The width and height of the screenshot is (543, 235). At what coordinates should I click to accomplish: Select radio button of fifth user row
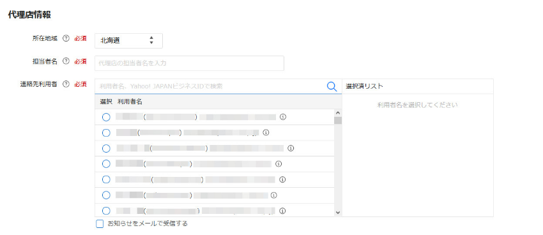pyautogui.click(x=106, y=179)
